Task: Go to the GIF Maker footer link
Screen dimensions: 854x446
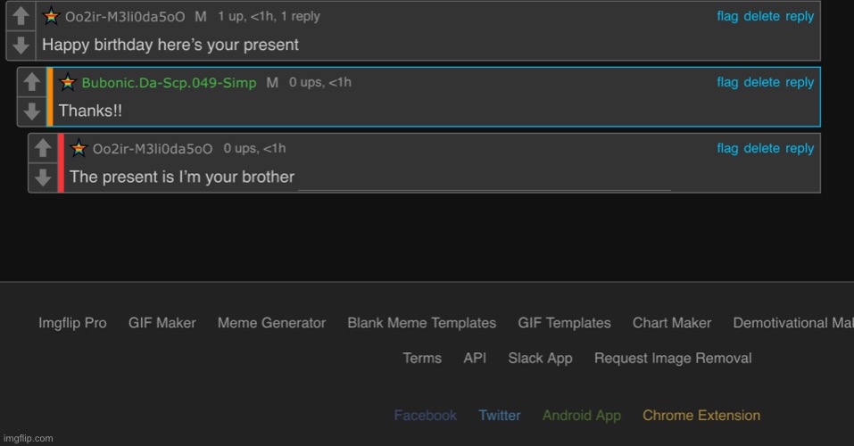Action: [162, 323]
